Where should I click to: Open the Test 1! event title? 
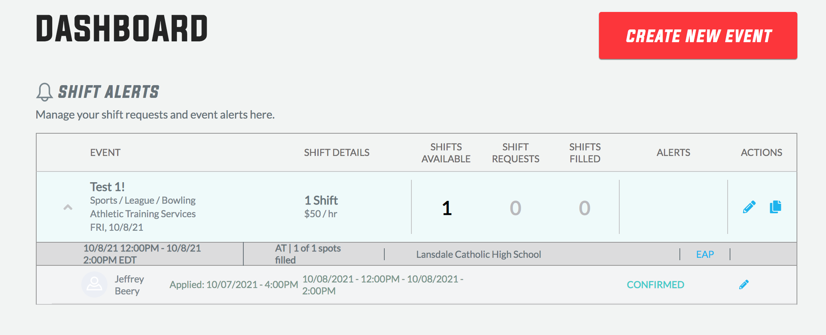point(107,187)
